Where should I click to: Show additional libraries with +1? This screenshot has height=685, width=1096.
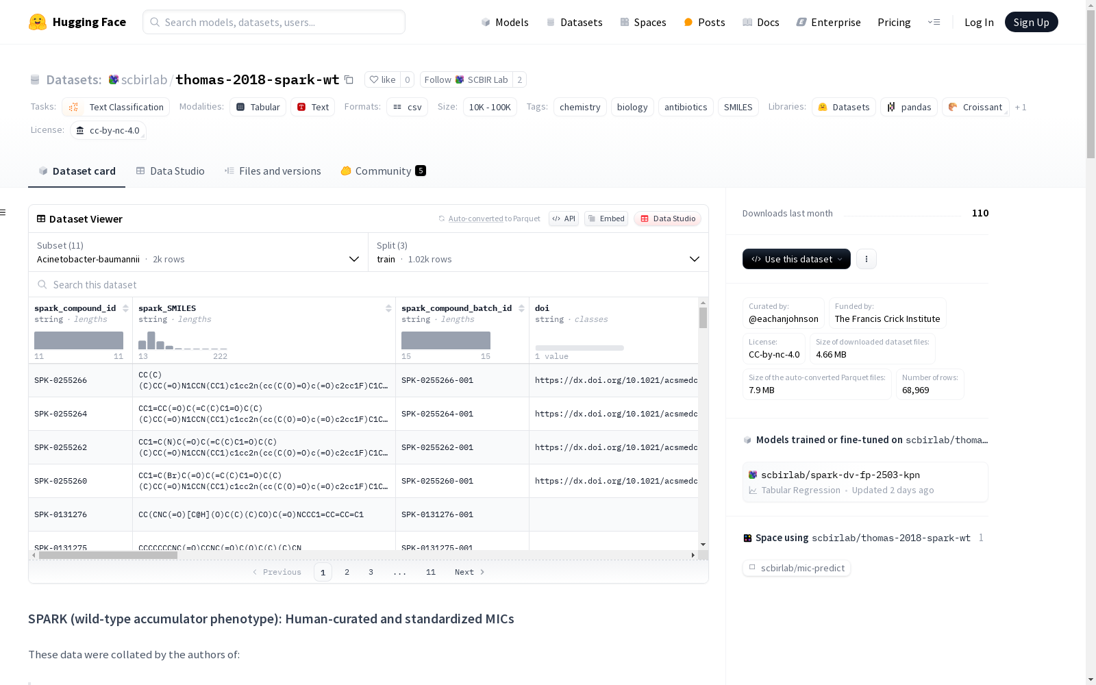[1021, 107]
